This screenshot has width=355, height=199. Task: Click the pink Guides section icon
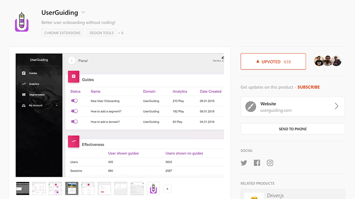(x=74, y=77)
